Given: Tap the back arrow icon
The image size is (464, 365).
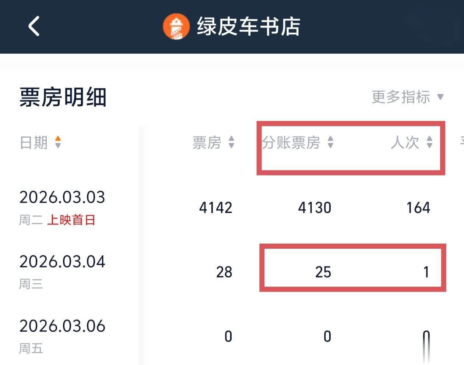Looking at the screenshot, I should pos(34,26).
